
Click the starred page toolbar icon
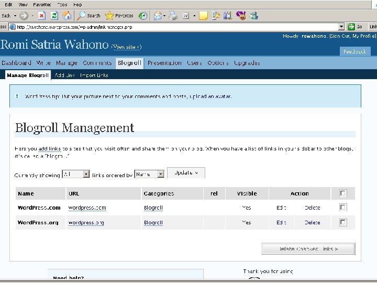pos(216,16)
